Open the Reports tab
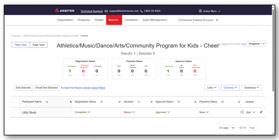This screenshot has width=279, height=140. tap(114, 20)
